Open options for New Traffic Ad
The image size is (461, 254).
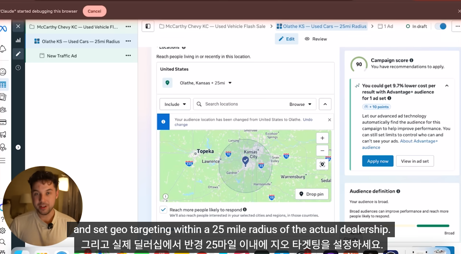tap(128, 56)
